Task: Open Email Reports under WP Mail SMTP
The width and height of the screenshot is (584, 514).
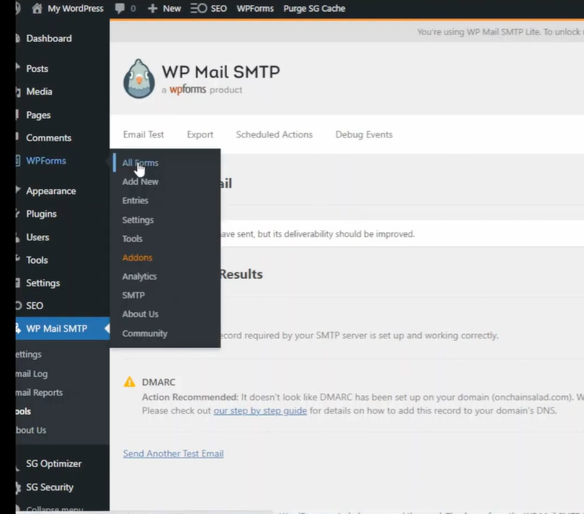Action: tap(39, 393)
